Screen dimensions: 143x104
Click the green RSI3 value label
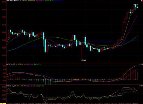(40, 86)
